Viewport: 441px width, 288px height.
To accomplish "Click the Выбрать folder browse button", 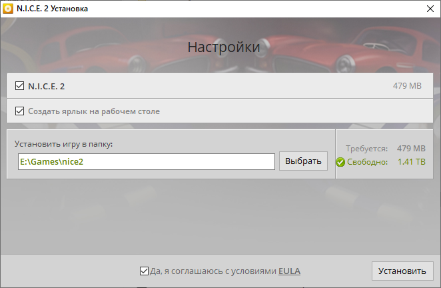I will click(303, 161).
